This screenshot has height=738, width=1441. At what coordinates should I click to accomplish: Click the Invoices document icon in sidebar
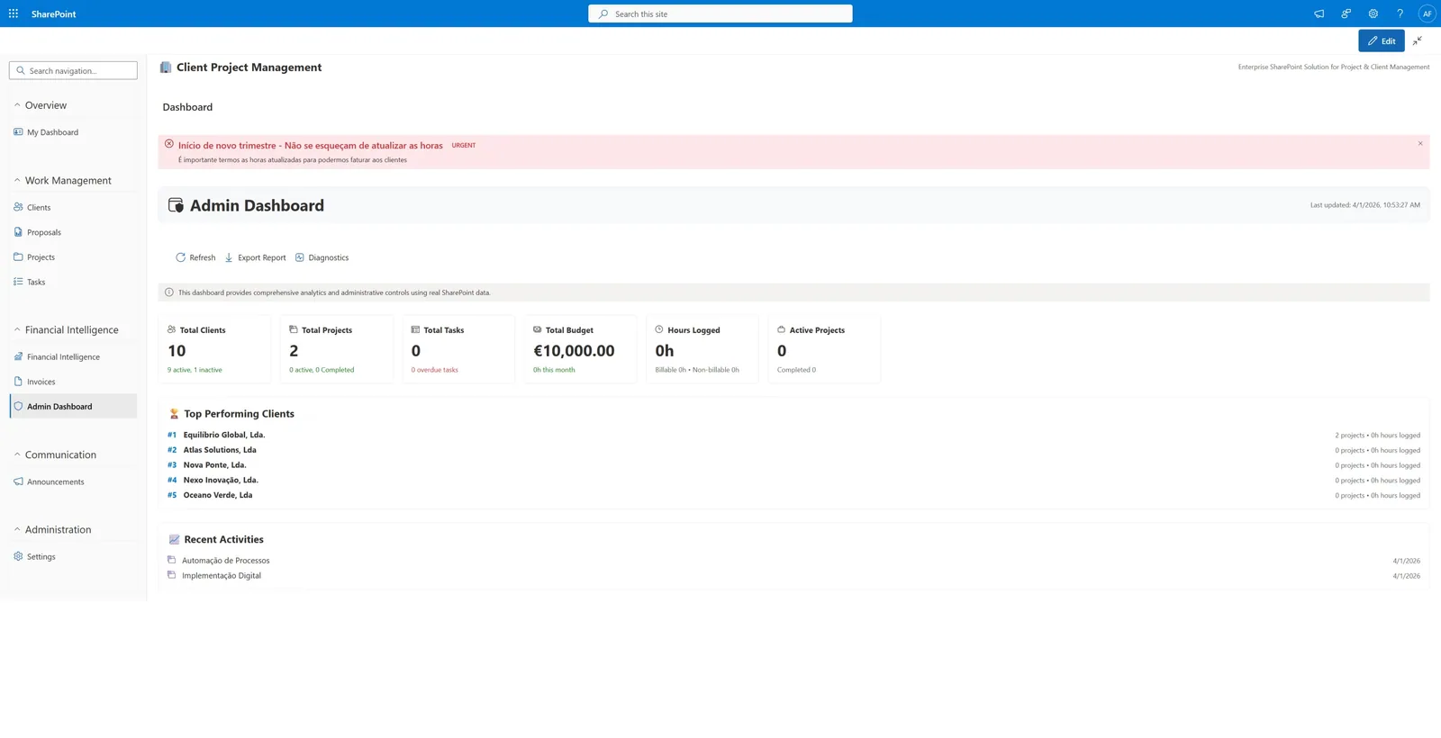(18, 382)
